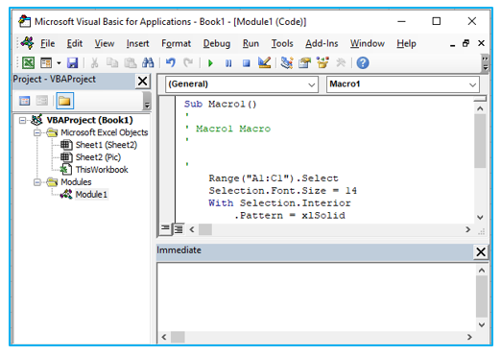
Task: Switch to Full Module View button
Action: pyautogui.click(x=179, y=229)
